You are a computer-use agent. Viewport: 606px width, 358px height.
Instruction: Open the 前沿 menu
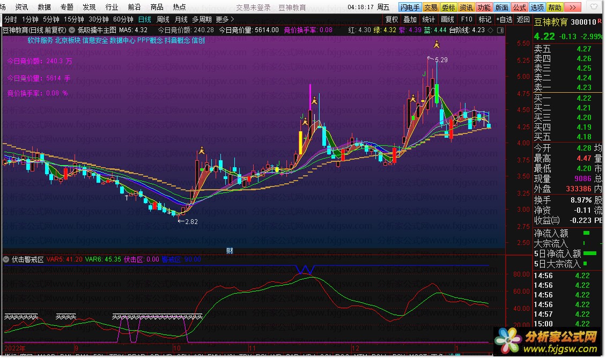pos(134,7)
